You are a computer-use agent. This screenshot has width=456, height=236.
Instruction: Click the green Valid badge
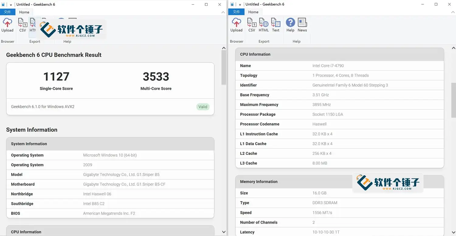(x=203, y=107)
